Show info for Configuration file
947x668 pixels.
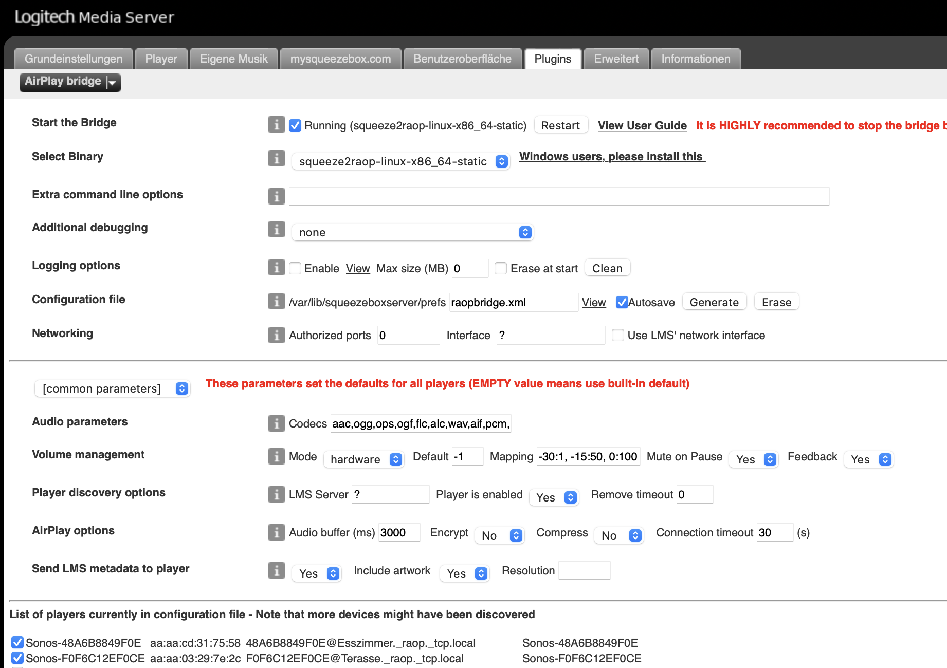click(x=276, y=301)
